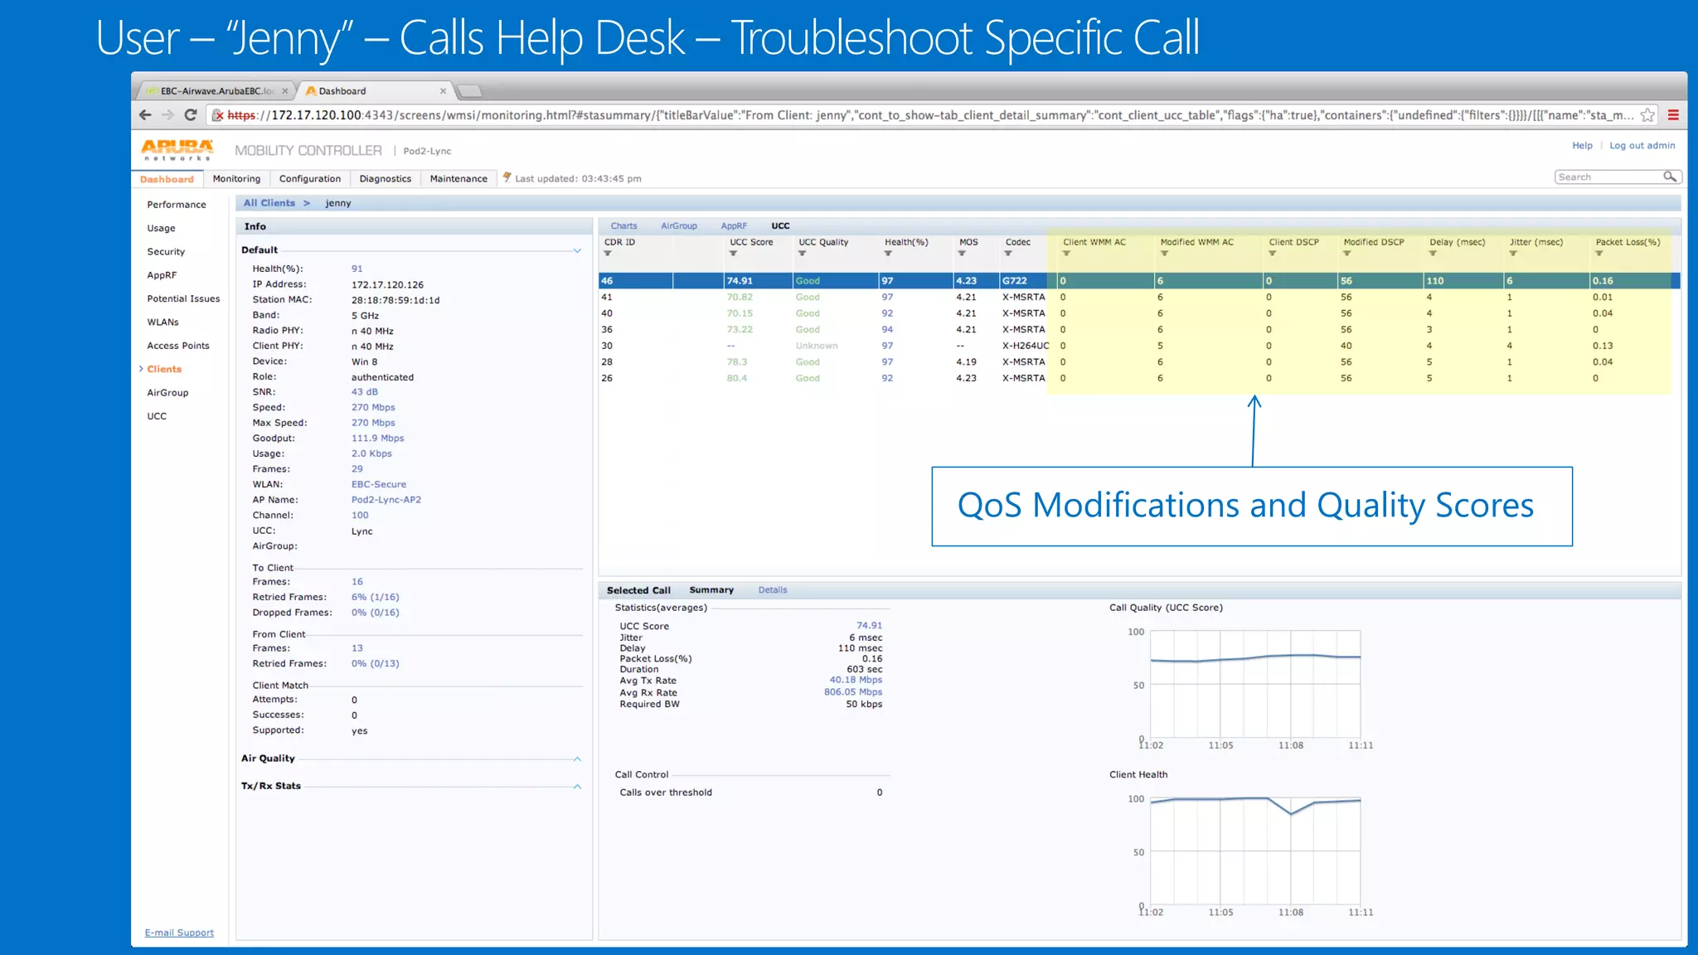Open the MOS column filter
Image resolution: width=1698 pixels, height=955 pixels.
pos(962,254)
